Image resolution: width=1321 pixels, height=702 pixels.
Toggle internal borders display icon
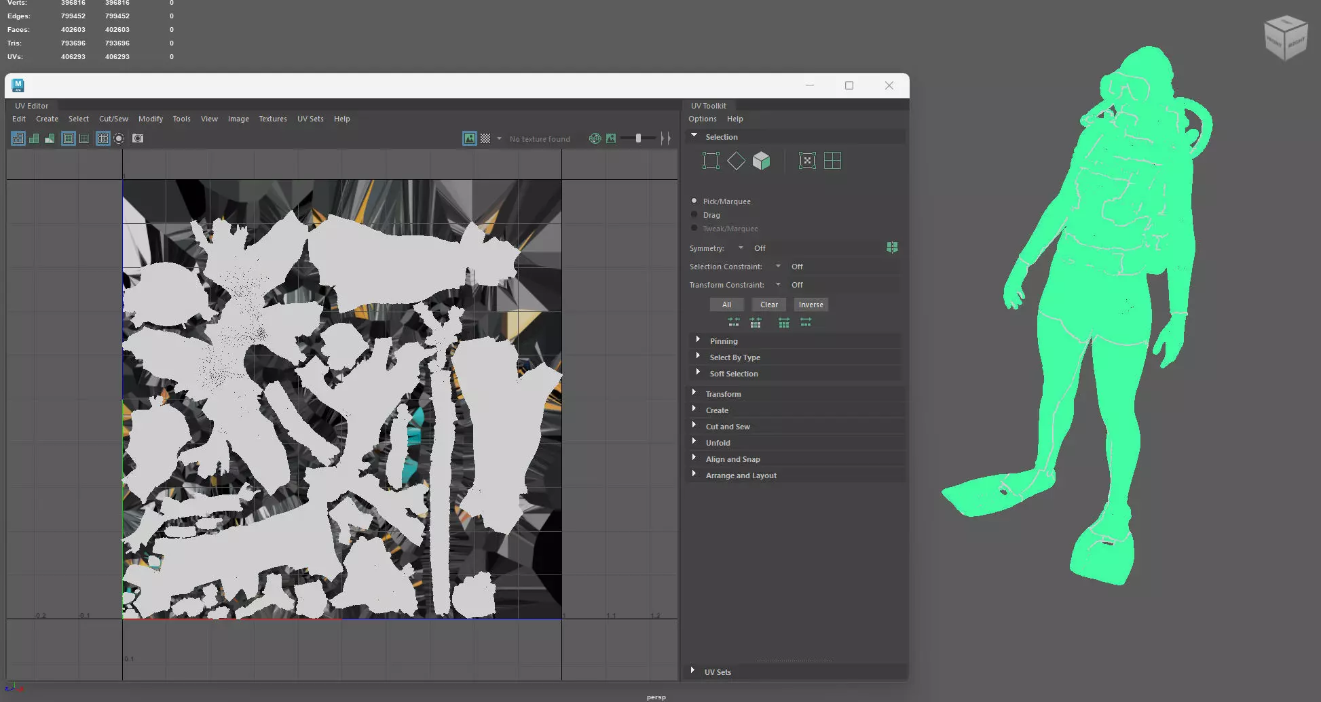click(84, 138)
